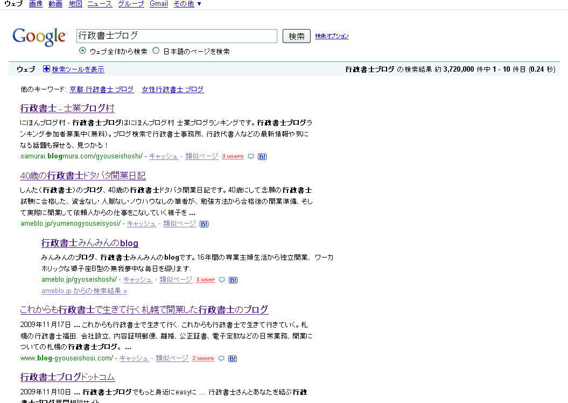This screenshot has width=568, height=403.
Task: Click ameblo.jp からの検索結果 » link
Action: pos(84,290)
